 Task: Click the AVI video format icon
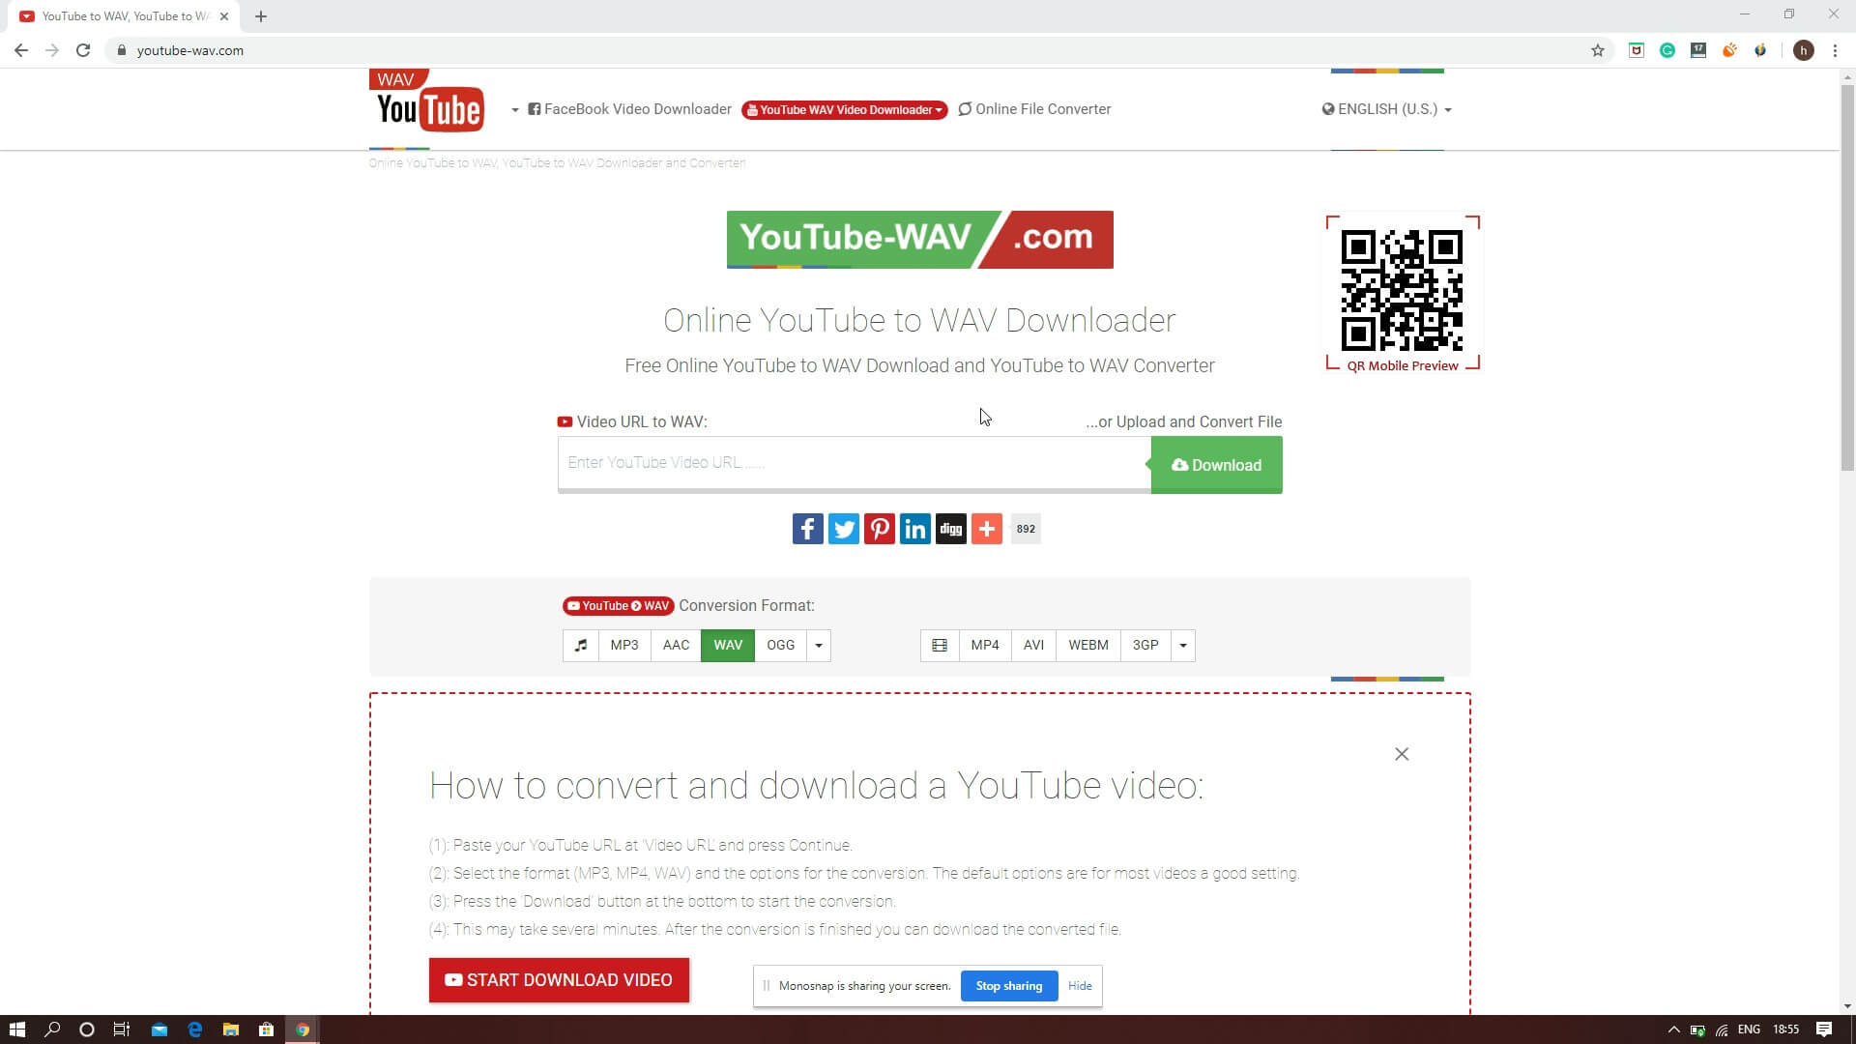[x=1033, y=645]
